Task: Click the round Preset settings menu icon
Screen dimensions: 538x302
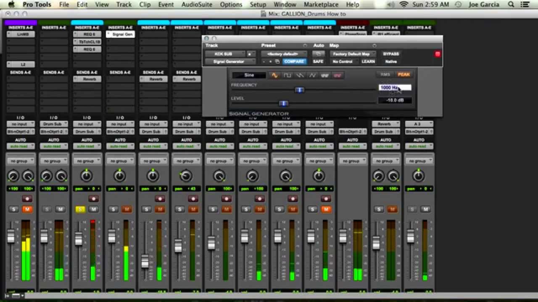Action: pos(305,46)
